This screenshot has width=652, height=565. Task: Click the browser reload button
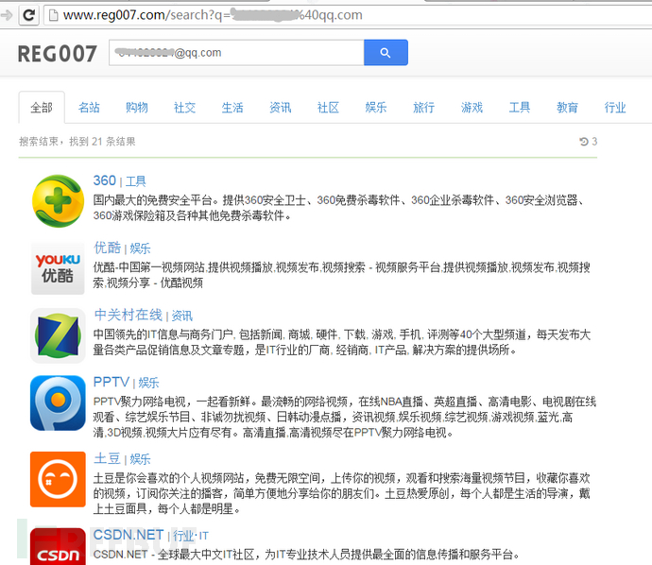pos(28,16)
